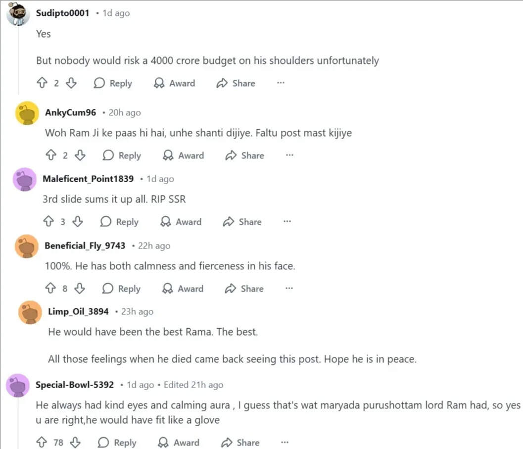Open Sudipto0001's profile
The height and width of the screenshot is (449, 523).
click(x=63, y=13)
